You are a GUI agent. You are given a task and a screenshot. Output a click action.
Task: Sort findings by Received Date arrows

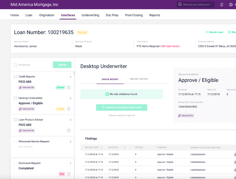coord(102,147)
